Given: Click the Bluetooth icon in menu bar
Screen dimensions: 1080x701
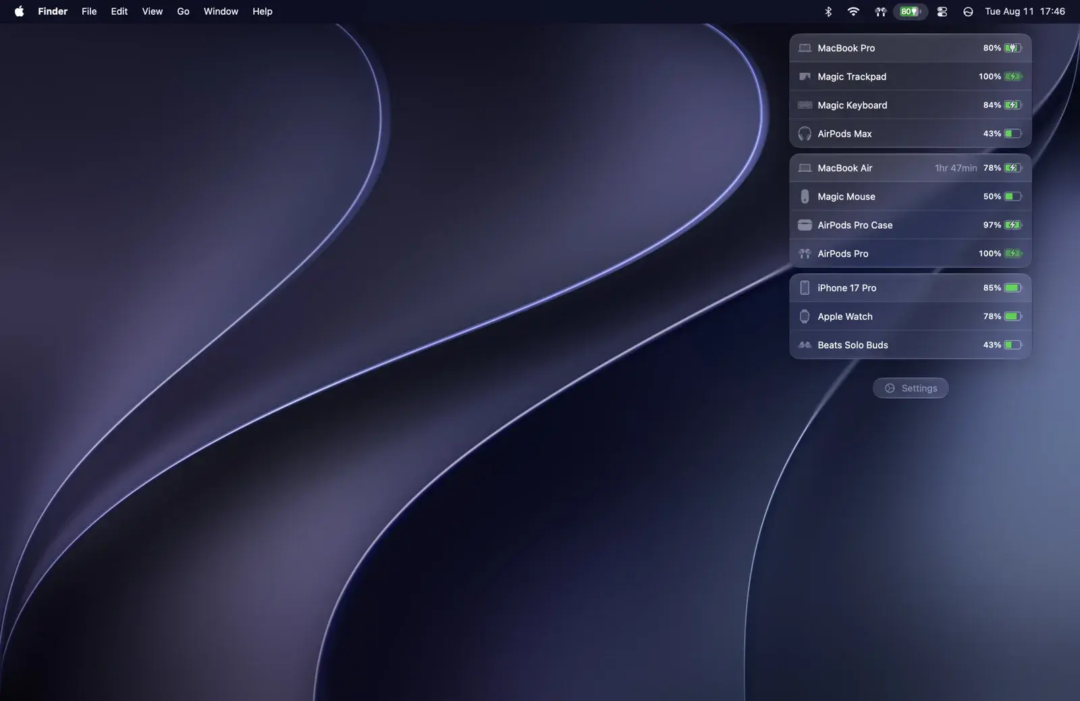Looking at the screenshot, I should click(x=828, y=11).
